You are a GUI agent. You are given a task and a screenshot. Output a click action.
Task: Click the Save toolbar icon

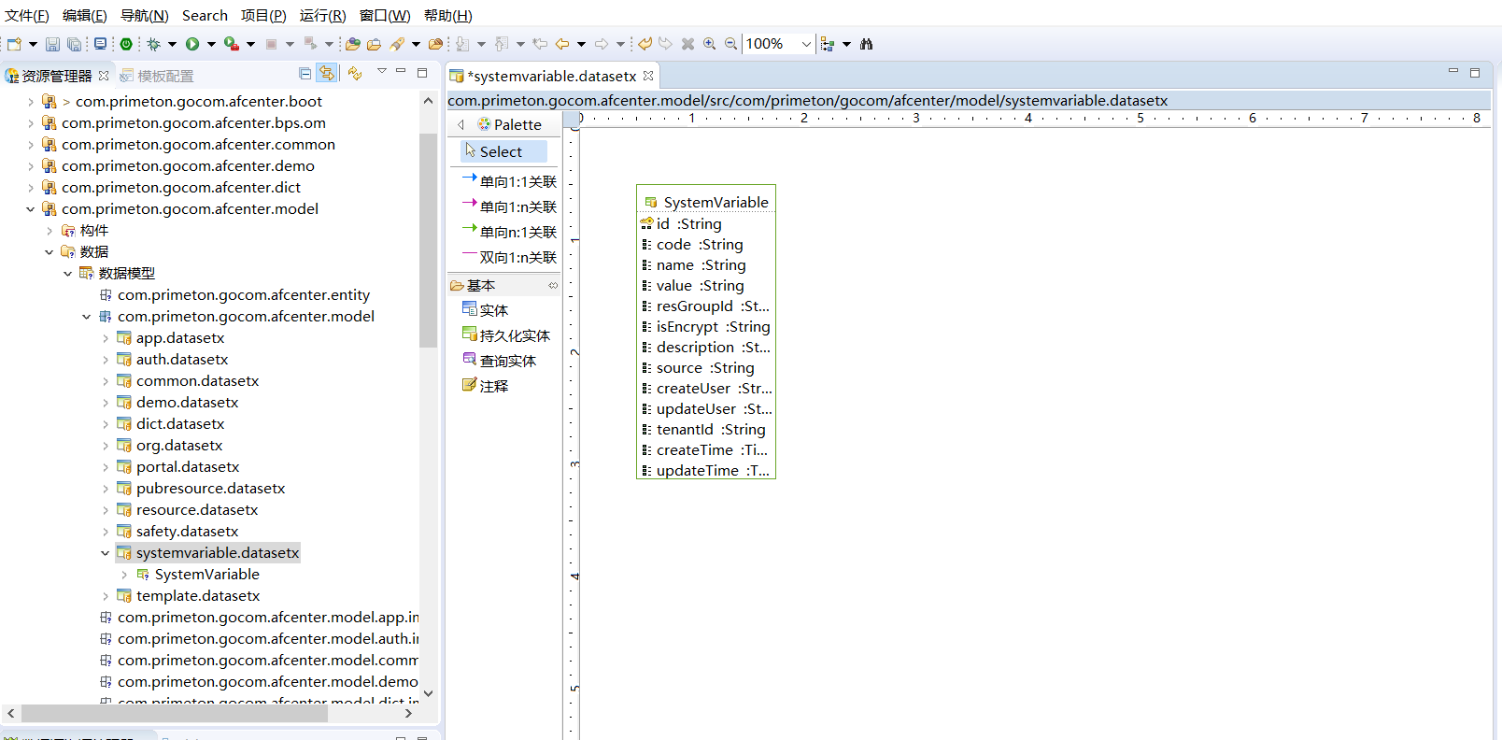pos(52,44)
